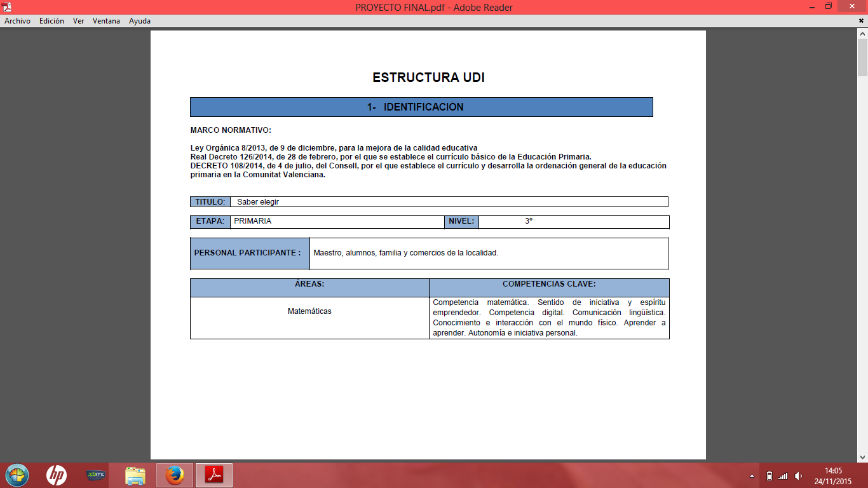Open the network signal icon
Image resolution: width=868 pixels, height=488 pixels.
pyautogui.click(x=783, y=476)
